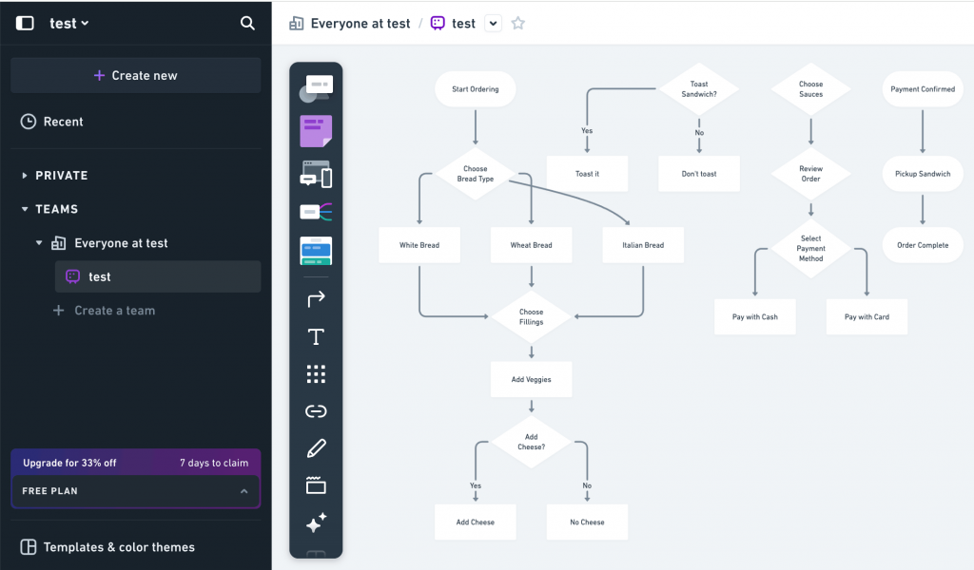Select the Text tool
Viewport: 974px width, 570px height.
click(x=316, y=336)
